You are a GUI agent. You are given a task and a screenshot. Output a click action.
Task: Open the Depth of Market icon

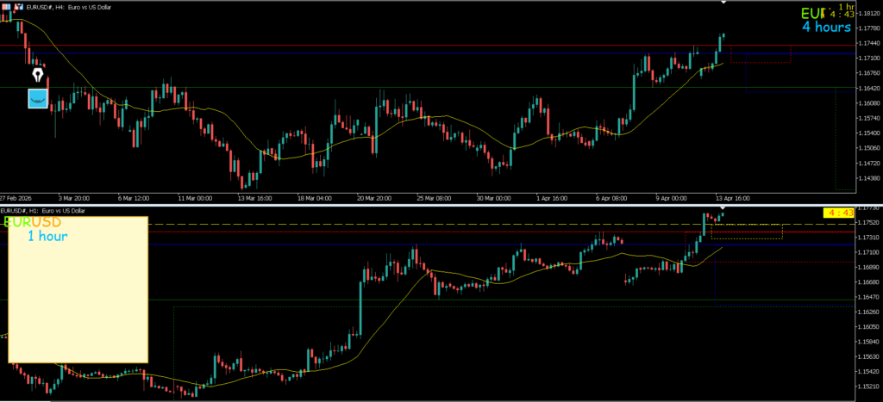pos(19,6)
